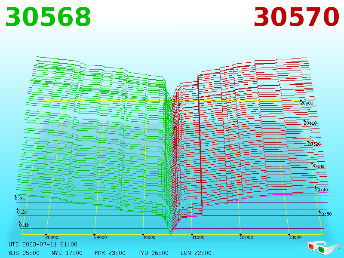Screen dimensions: 344x258
Task: Click the 0.2k depth axis label
Action: pyautogui.click(x=22, y=212)
